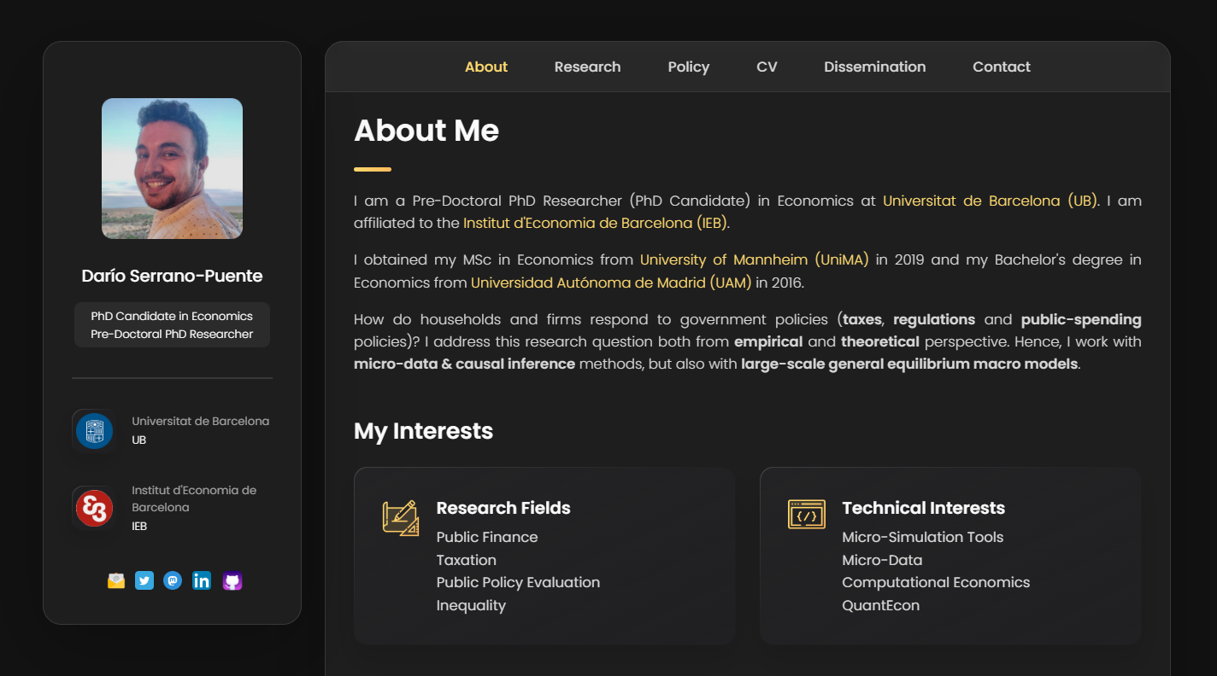The image size is (1217, 676).
Task: Open the email contact icon
Action: click(116, 580)
